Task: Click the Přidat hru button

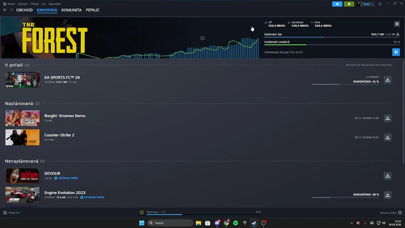Action: [x=12, y=212]
